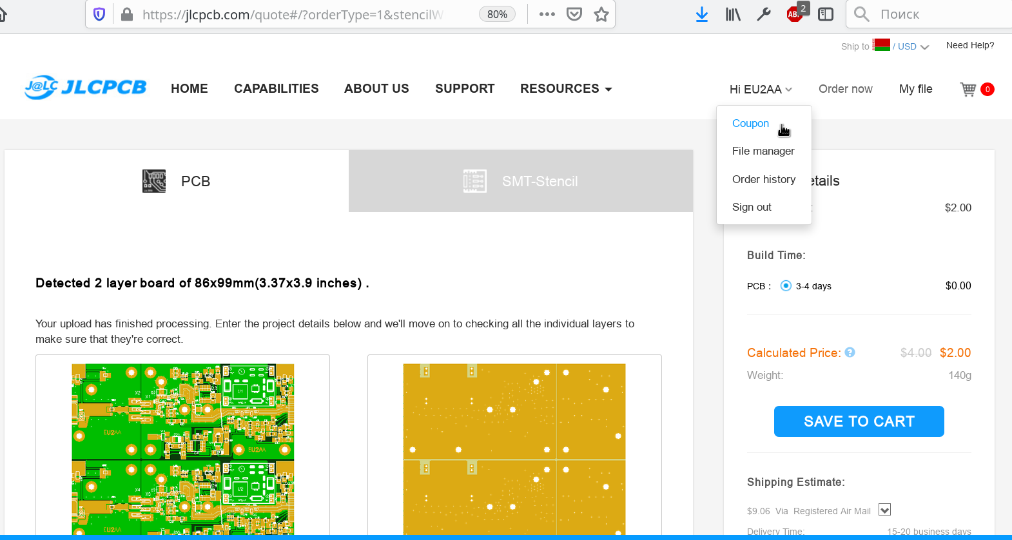Open the Need Help? link
Image resolution: width=1012 pixels, height=540 pixels.
[x=969, y=45]
